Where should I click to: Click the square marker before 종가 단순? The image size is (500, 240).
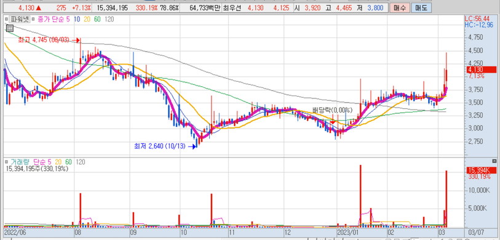click(x=33, y=20)
